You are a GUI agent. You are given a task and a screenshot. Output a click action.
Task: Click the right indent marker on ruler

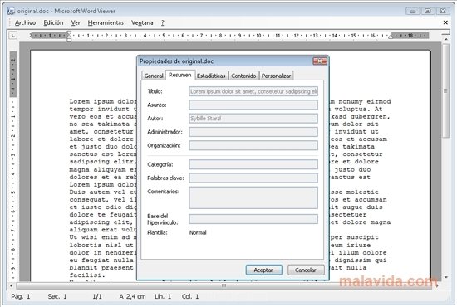(391, 37)
